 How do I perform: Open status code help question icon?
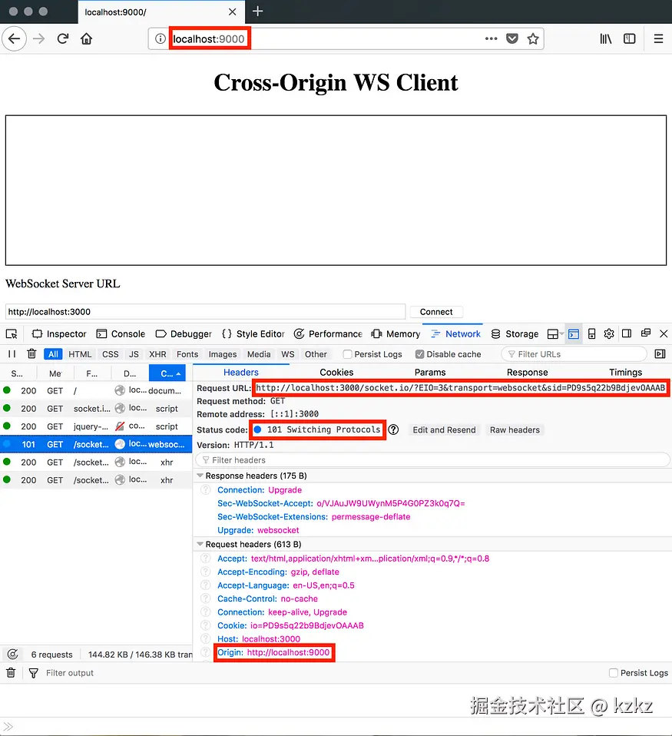pyautogui.click(x=393, y=429)
